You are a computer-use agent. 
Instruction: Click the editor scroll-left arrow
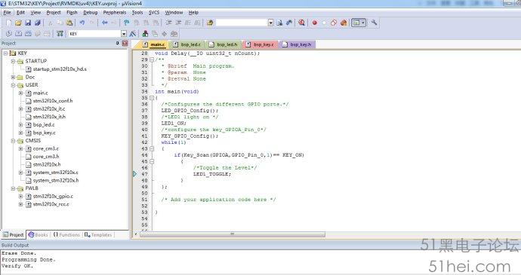point(136,234)
